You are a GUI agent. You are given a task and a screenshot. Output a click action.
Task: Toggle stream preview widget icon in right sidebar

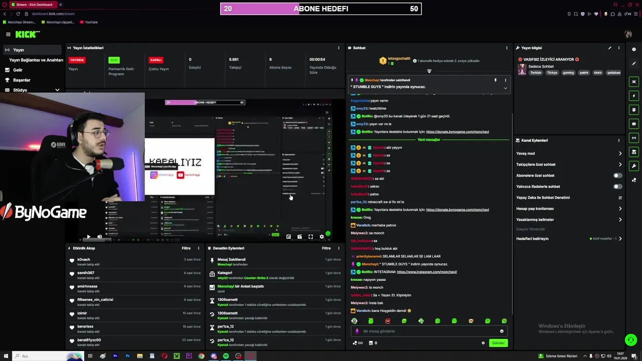[x=634, y=82]
